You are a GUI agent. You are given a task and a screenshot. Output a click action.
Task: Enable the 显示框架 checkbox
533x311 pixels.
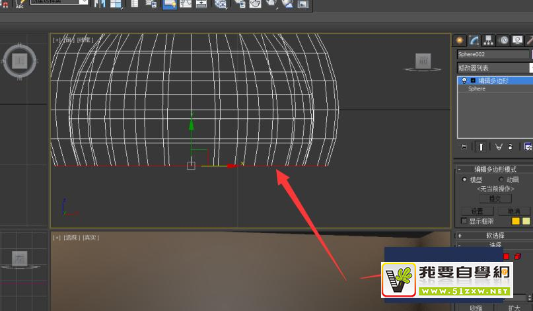pos(464,221)
